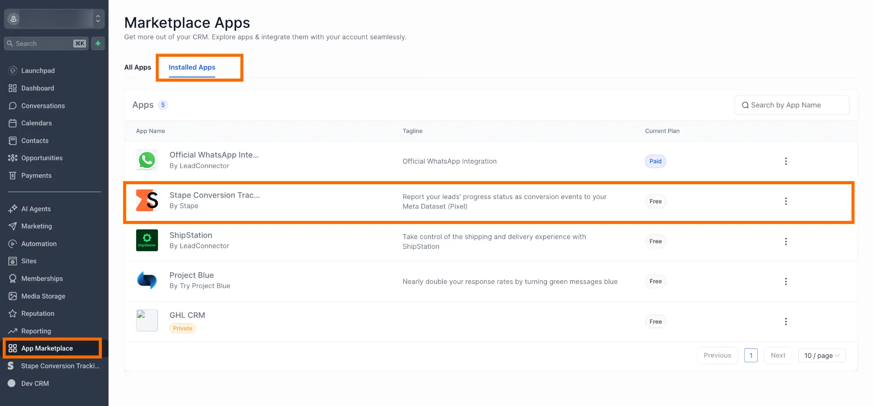Click the AI sparkle icon beside search
Image resolution: width=873 pixels, height=406 pixels.
[x=98, y=43]
